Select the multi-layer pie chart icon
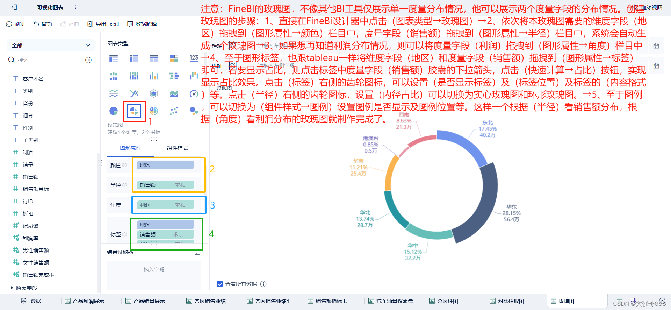Screen dimensions: 671x310 [x=154, y=111]
